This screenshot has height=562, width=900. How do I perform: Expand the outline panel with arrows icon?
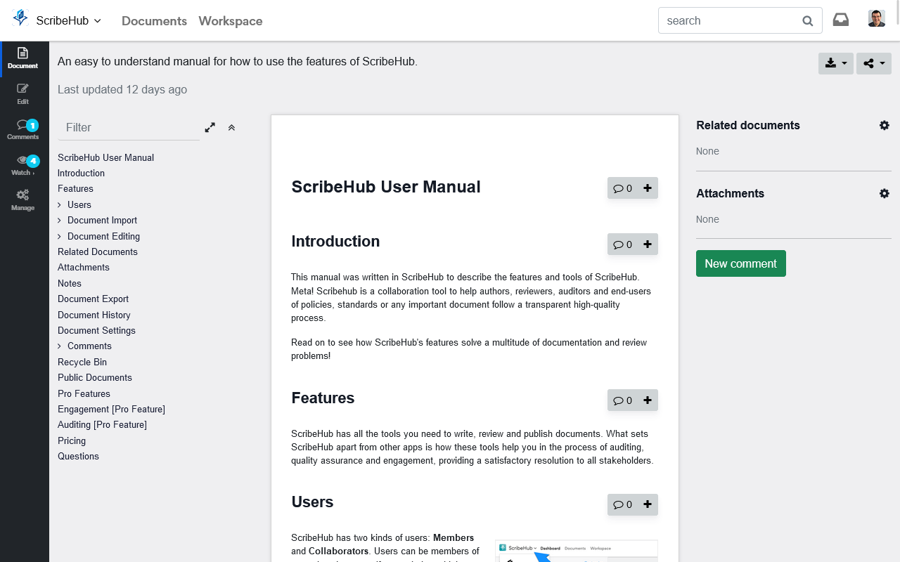[210, 127]
